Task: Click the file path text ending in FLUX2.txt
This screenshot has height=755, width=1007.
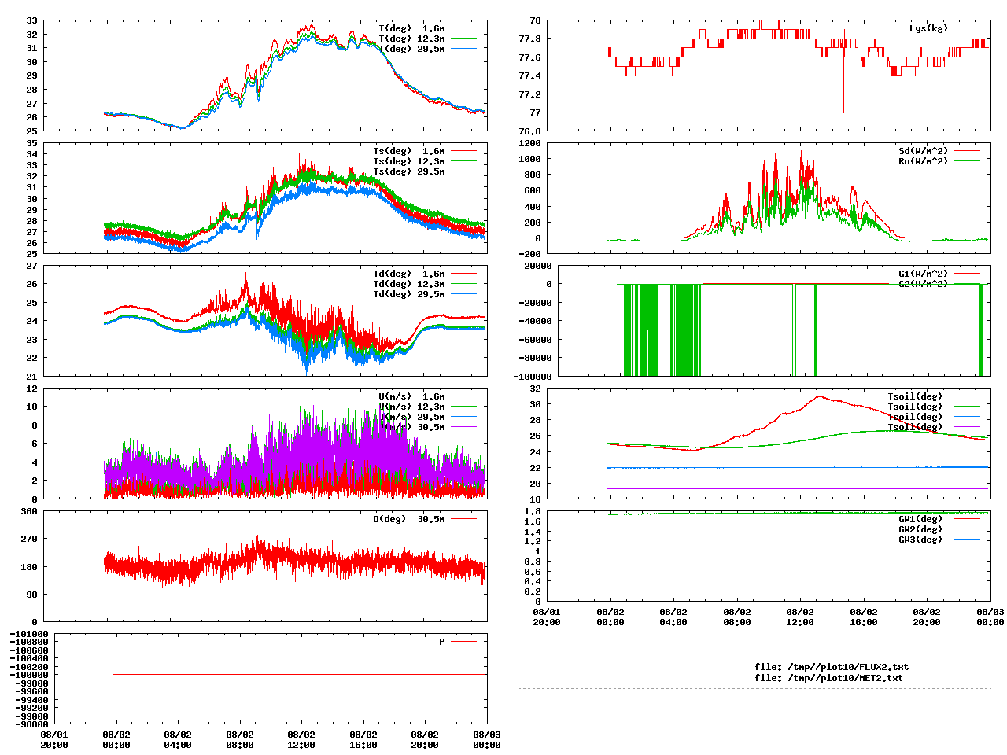Action: (x=831, y=667)
